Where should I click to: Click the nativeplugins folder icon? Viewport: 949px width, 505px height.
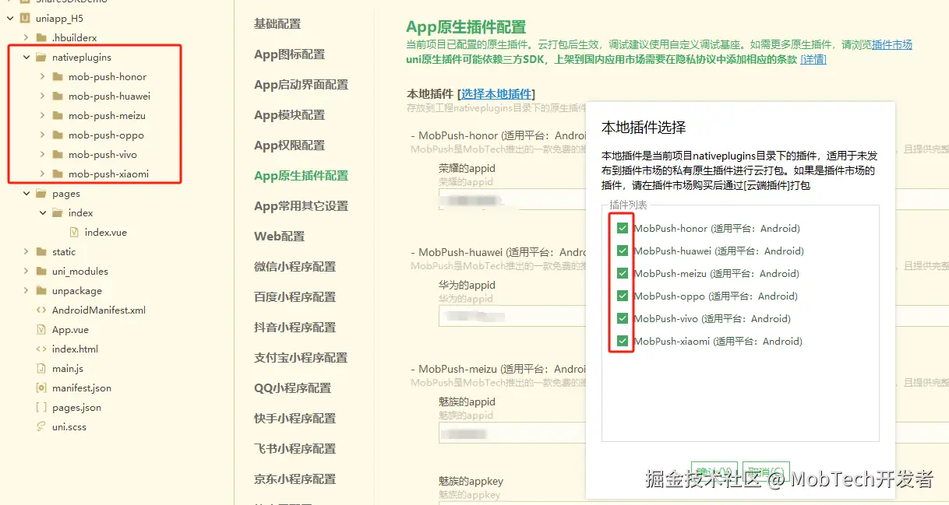41,57
